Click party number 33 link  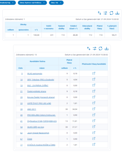21,103
